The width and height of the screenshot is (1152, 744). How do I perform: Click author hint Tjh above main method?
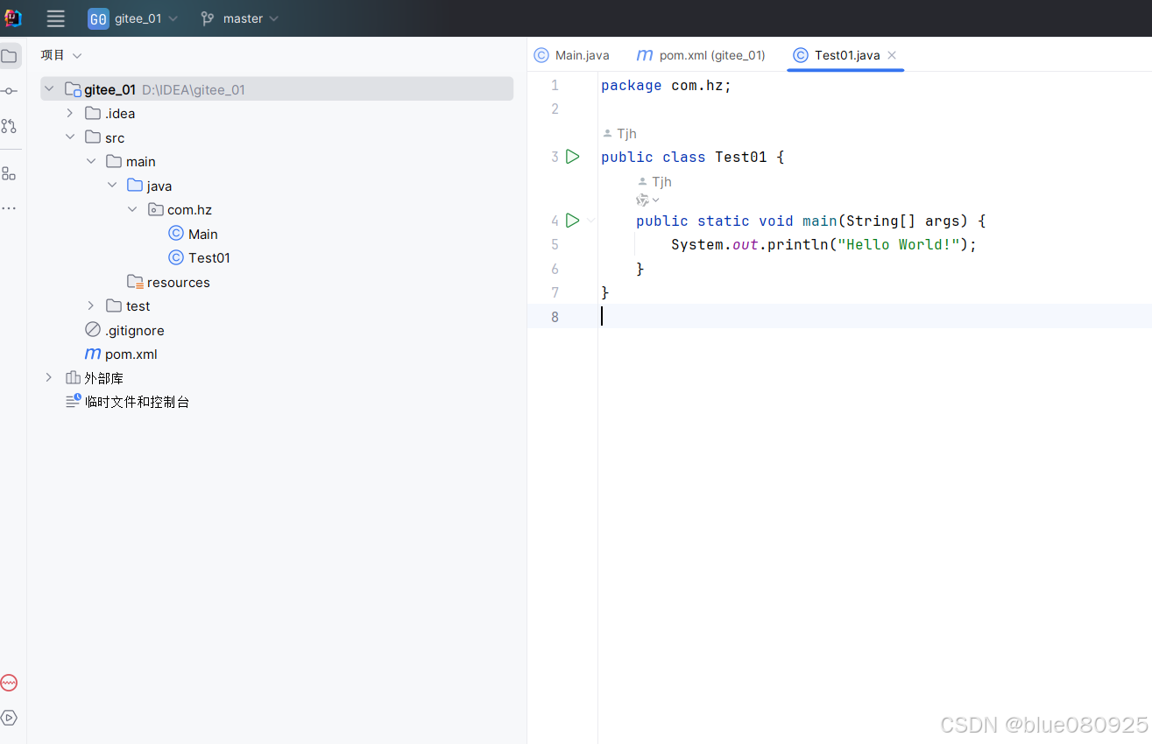tap(661, 182)
